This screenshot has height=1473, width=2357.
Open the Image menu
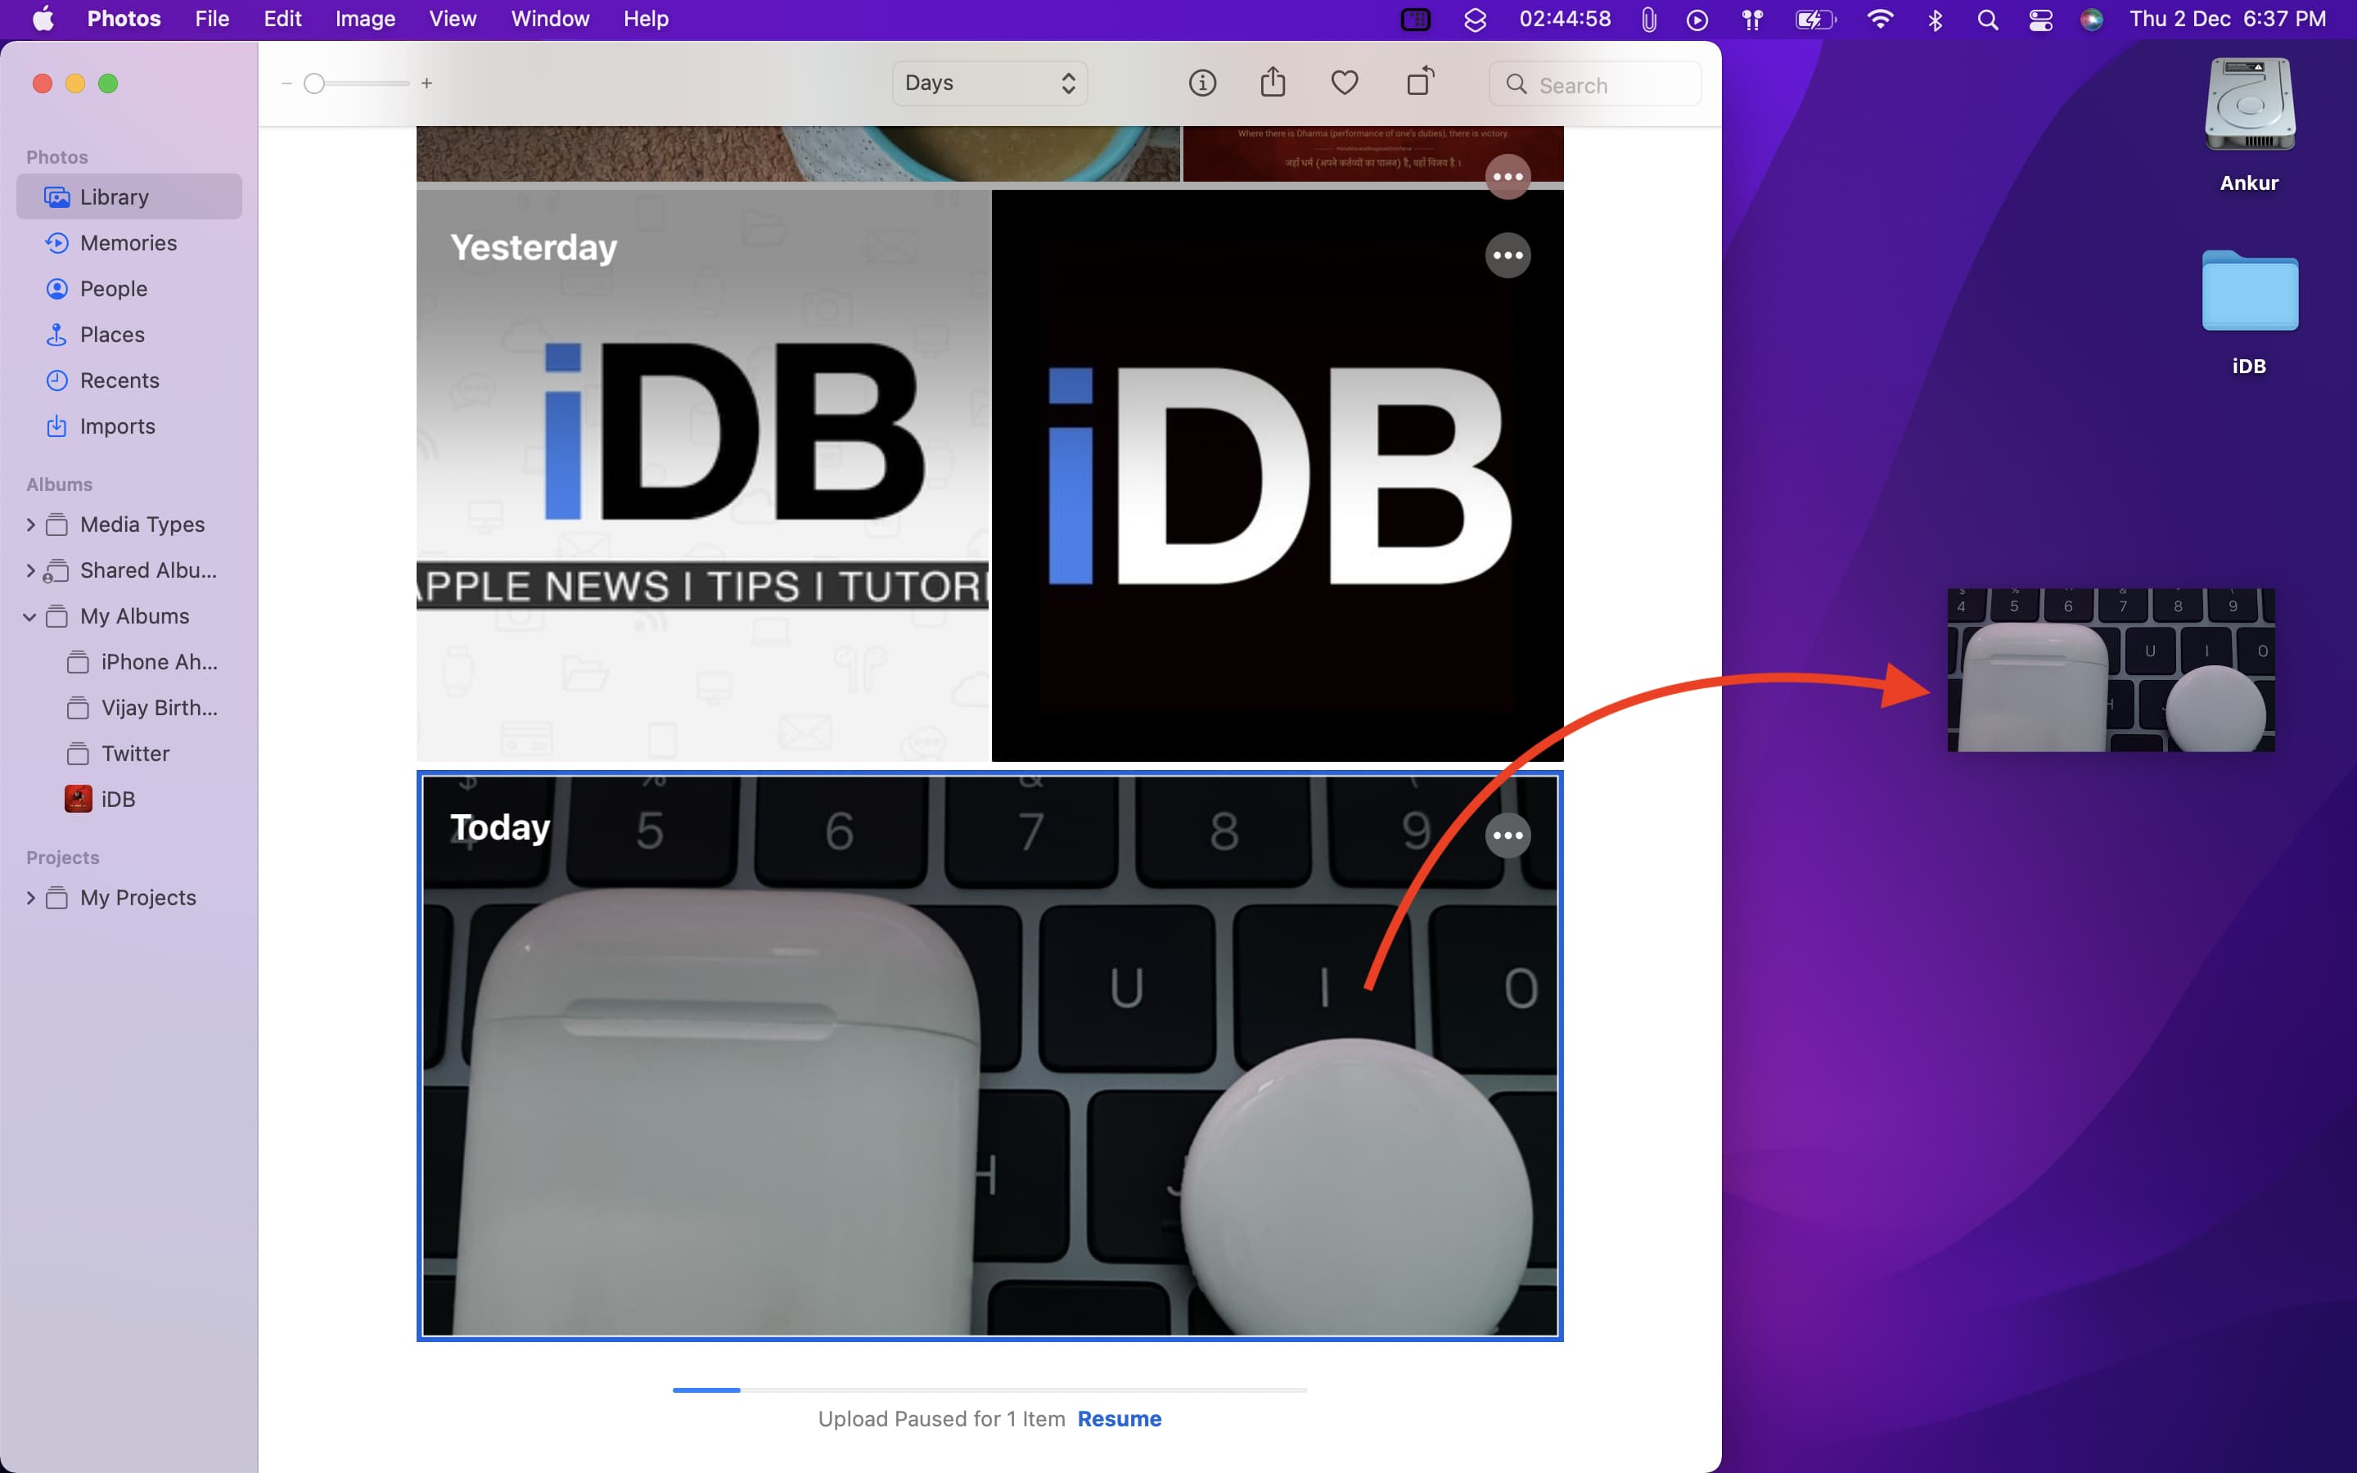[x=365, y=20]
